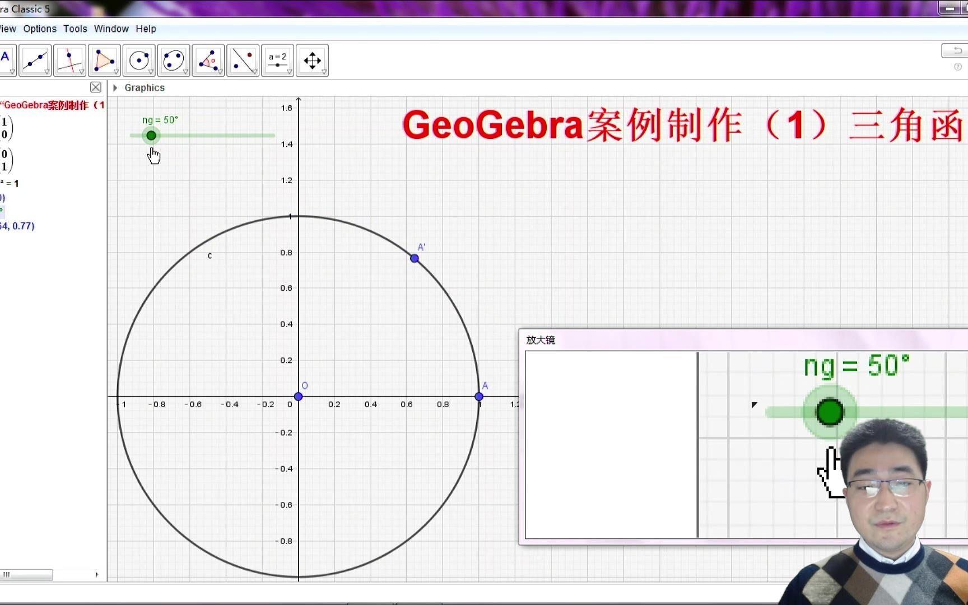The image size is (968, 605).
Task: Open the Ellipse tool's dropdown arrow
Action: tap(186, 72)
